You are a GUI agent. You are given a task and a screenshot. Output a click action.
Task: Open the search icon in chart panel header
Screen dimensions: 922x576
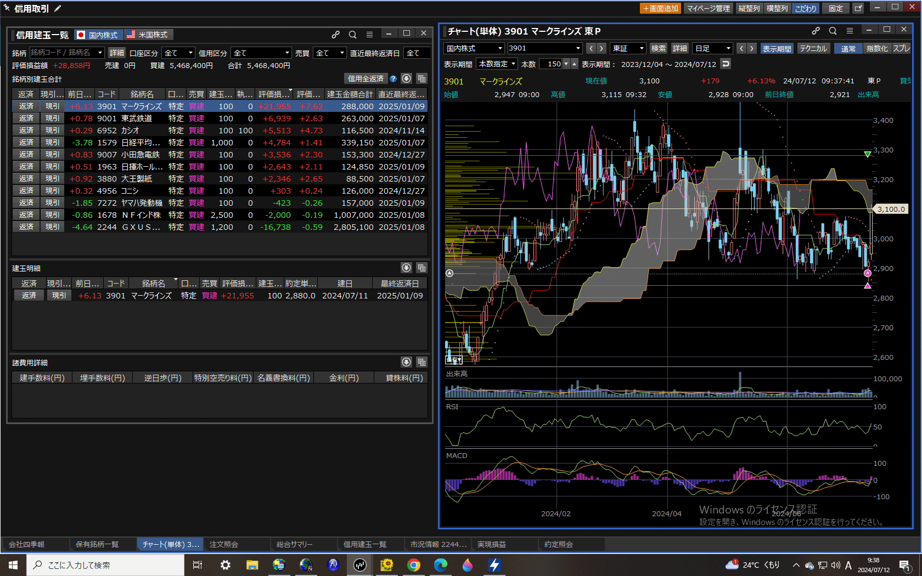pyautogui.click(x=833, y=31)
